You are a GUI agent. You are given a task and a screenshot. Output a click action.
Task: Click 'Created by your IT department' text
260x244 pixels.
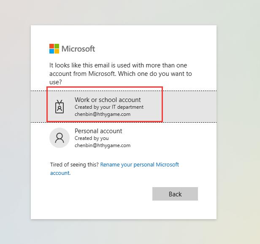pos(109,107)
